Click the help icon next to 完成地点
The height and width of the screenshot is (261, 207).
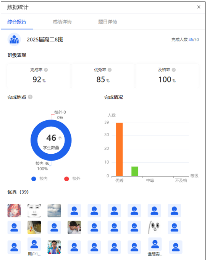[30, 97]
